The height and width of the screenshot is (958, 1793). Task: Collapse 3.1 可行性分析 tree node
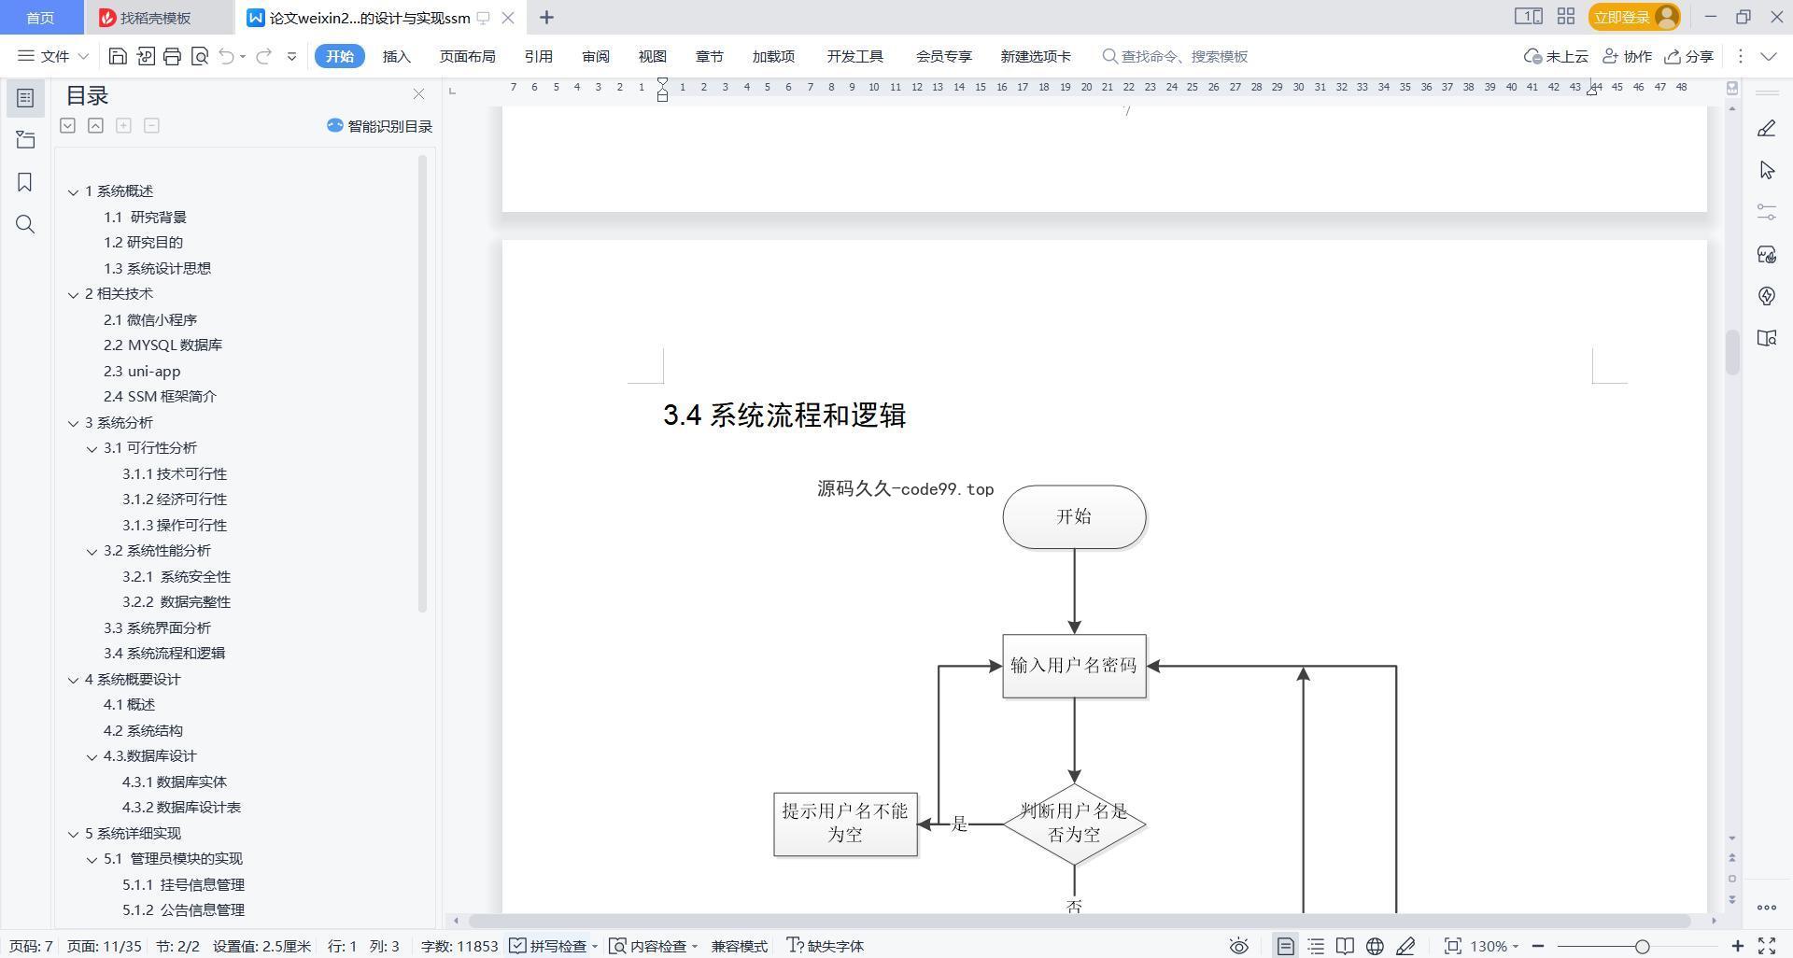pyautogui.click(x=92, y=448)
